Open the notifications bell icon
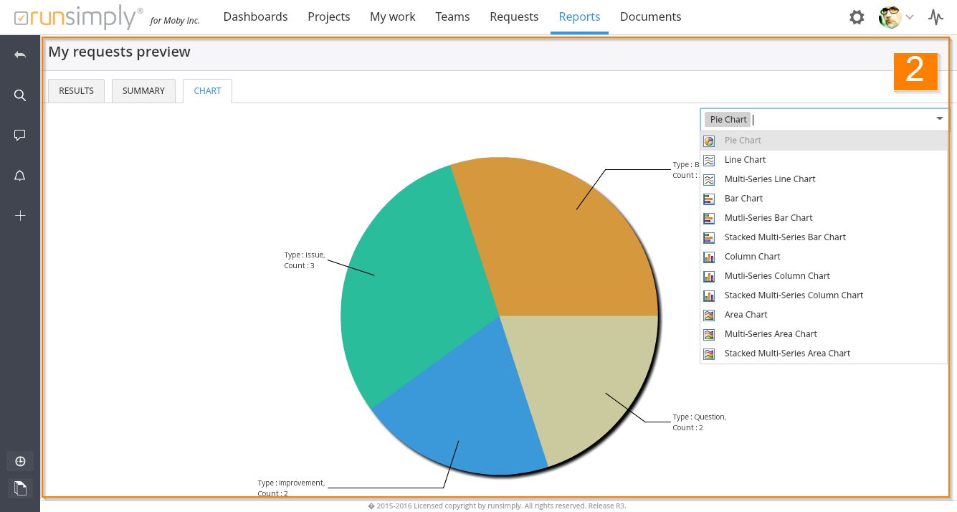Viewport: 957px width, 512px height. pos(20,176)
